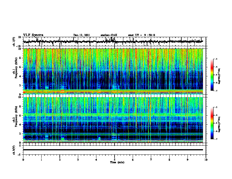Screen dimensions: 232x179
Task: Click the ch.1 colorbar log(PSD) units label
Action: (x=220, y=76)
